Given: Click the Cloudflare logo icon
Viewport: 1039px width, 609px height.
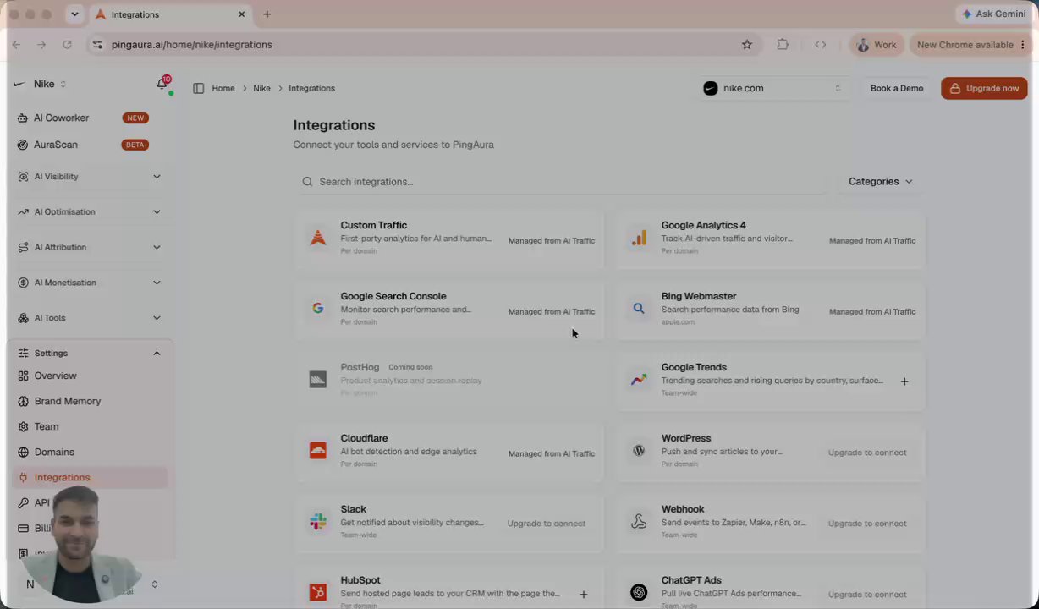Looking at the screenshot, I should [x=318, y=451].
